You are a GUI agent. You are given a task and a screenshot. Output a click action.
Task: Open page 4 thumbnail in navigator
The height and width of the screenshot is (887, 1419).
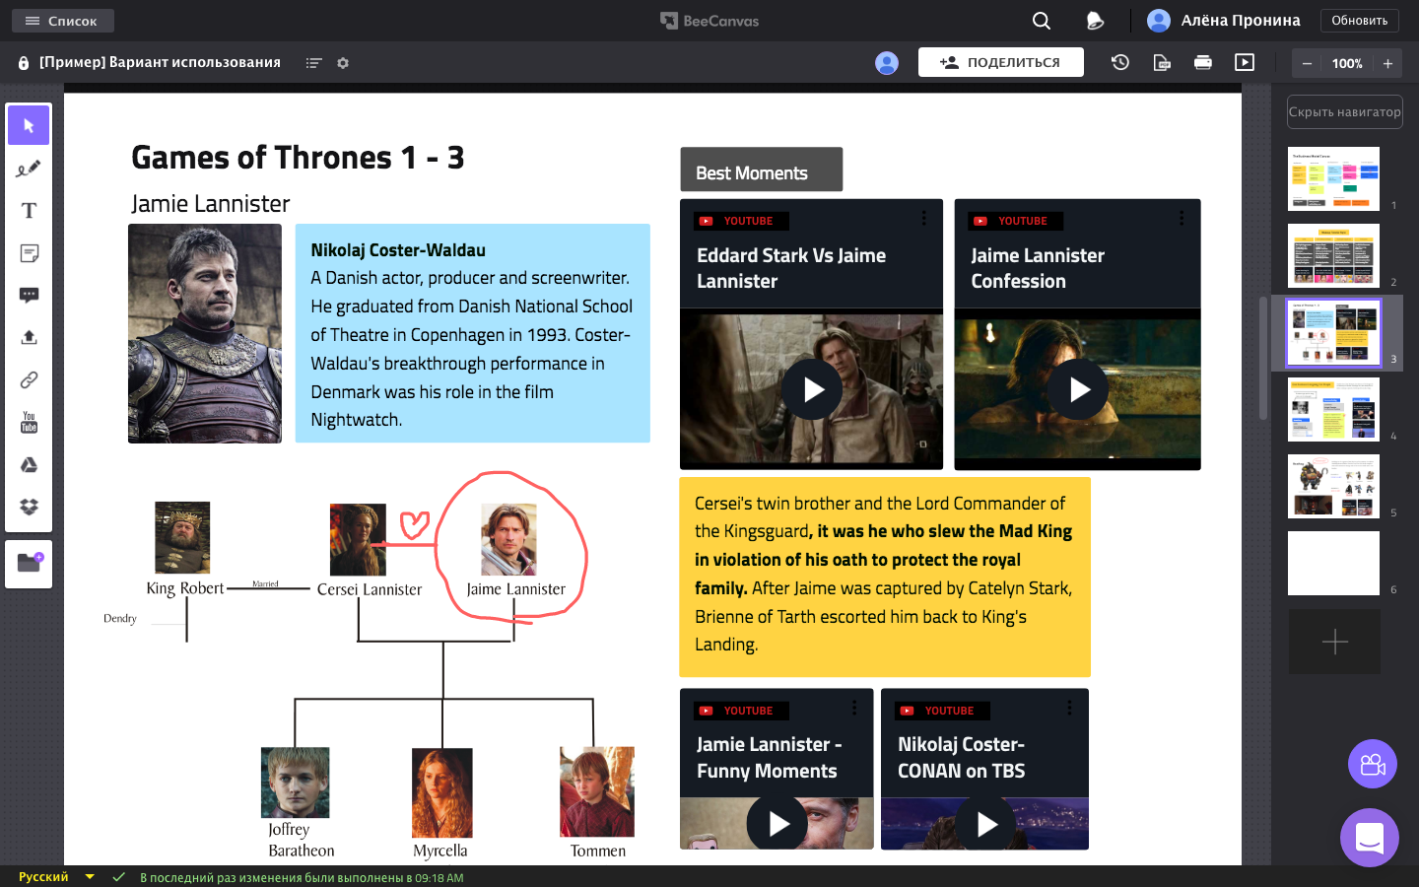click(1333, 409)
